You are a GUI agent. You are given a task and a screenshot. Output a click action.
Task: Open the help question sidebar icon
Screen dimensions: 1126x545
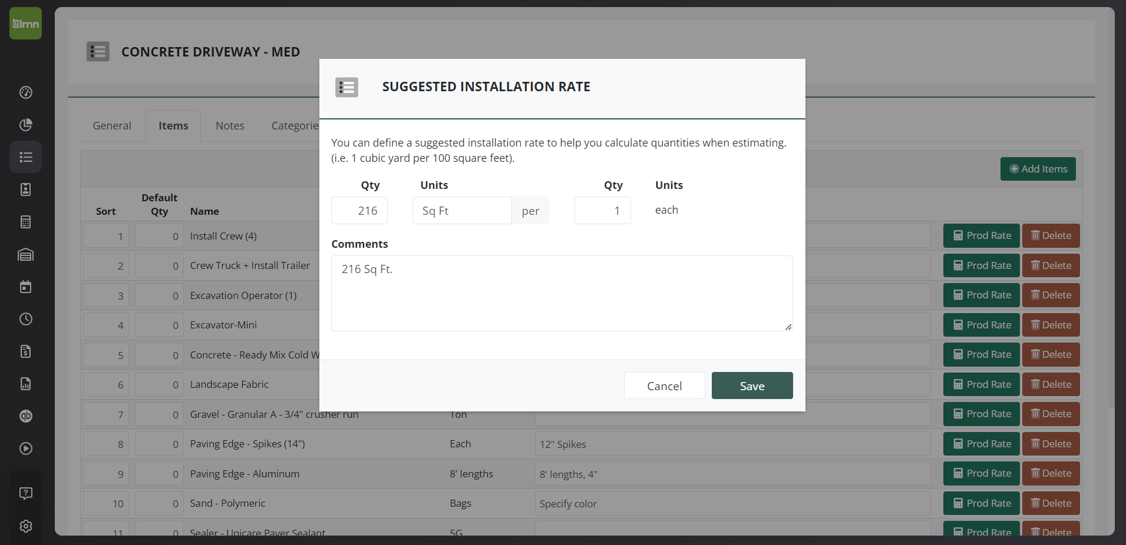(25, 493)
